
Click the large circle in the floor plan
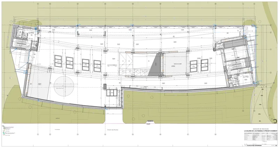(x=63, y=87)
